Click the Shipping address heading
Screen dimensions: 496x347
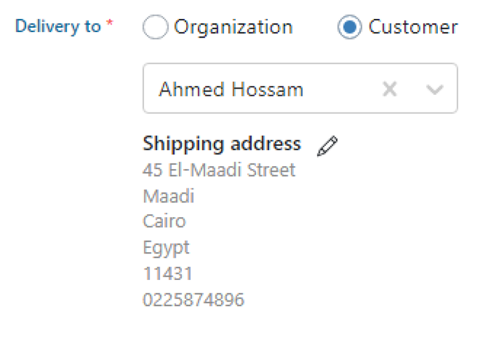[222, 144]
